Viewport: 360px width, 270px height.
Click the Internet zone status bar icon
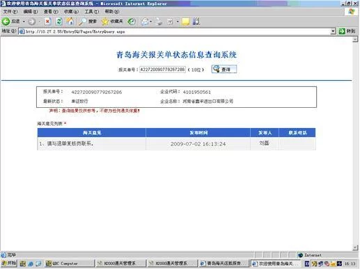[300, 255]
